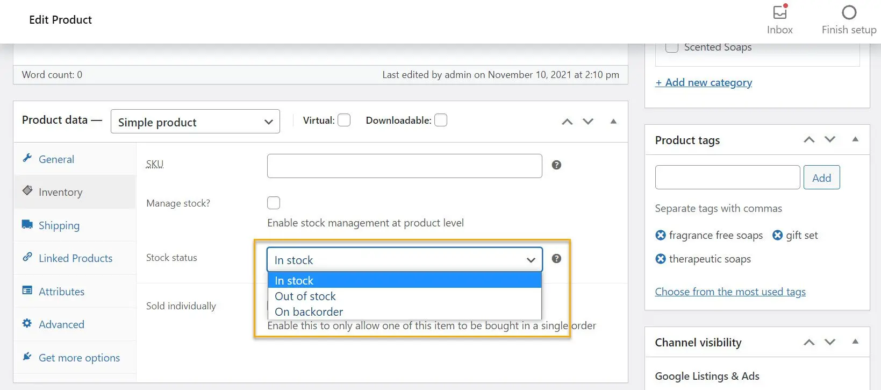The image size is (881, 390).
Task: Move Product tags panel up
Action: (x=809, y=139)
